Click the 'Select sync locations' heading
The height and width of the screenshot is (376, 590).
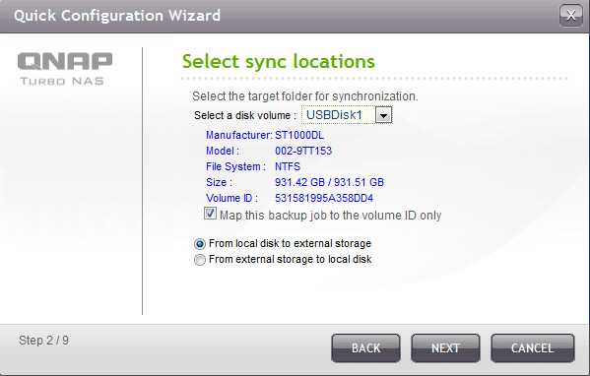[x=279, y=61]
